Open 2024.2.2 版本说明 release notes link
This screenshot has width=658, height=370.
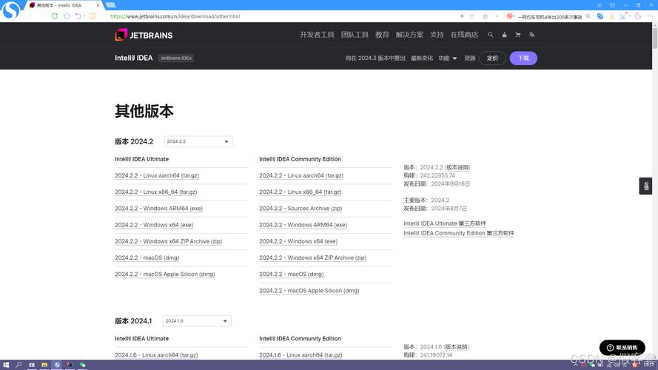pyautogui.click(x=457, y=167)
